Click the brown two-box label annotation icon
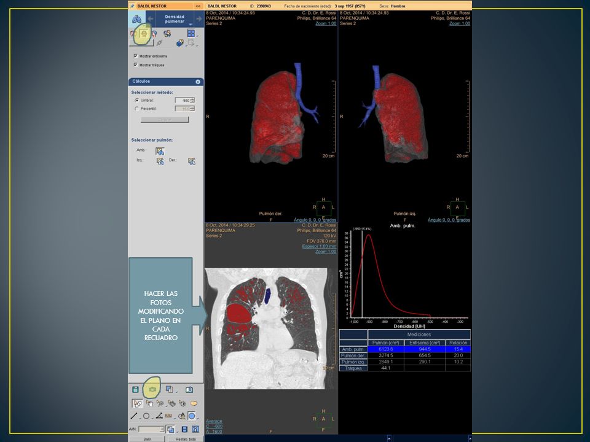 tap(168, 416)
